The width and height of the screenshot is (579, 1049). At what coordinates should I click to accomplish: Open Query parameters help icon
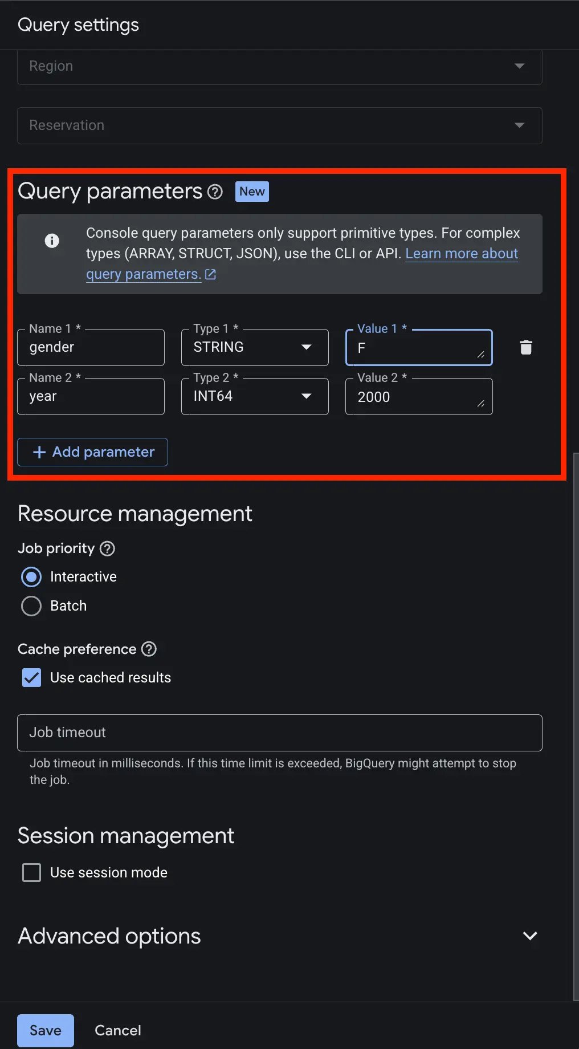[215, 192]
